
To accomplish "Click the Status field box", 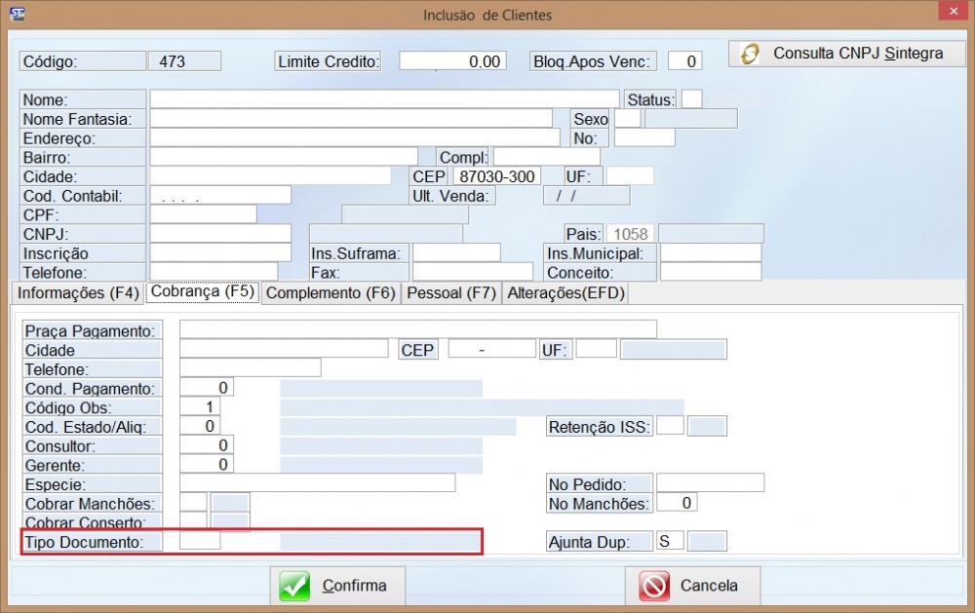I will click(691, 99).
